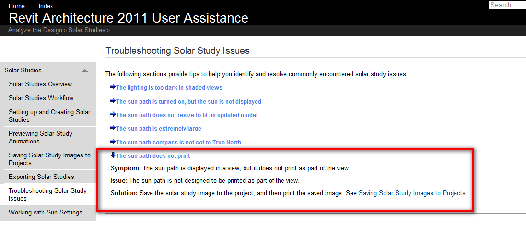
Task: Collapse 'The sun path does not print' arrow
Action: click(x=113, y=155)
